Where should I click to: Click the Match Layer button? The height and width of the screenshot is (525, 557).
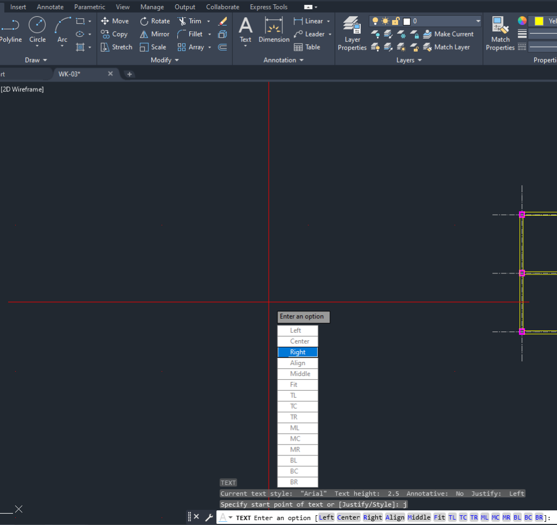point(446,47)
